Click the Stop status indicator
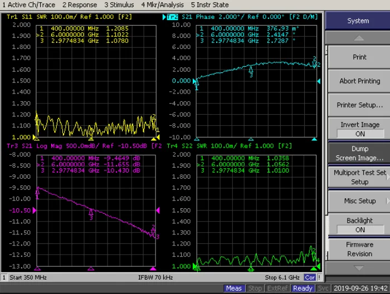This screenshot has height=294, width=390. click(x=255, y=288)
